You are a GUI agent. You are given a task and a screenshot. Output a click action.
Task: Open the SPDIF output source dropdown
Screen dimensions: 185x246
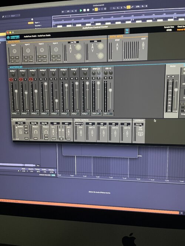[x=79, y=124]
